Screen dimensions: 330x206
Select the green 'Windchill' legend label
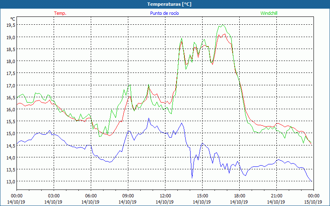click(x=269, y=13)
